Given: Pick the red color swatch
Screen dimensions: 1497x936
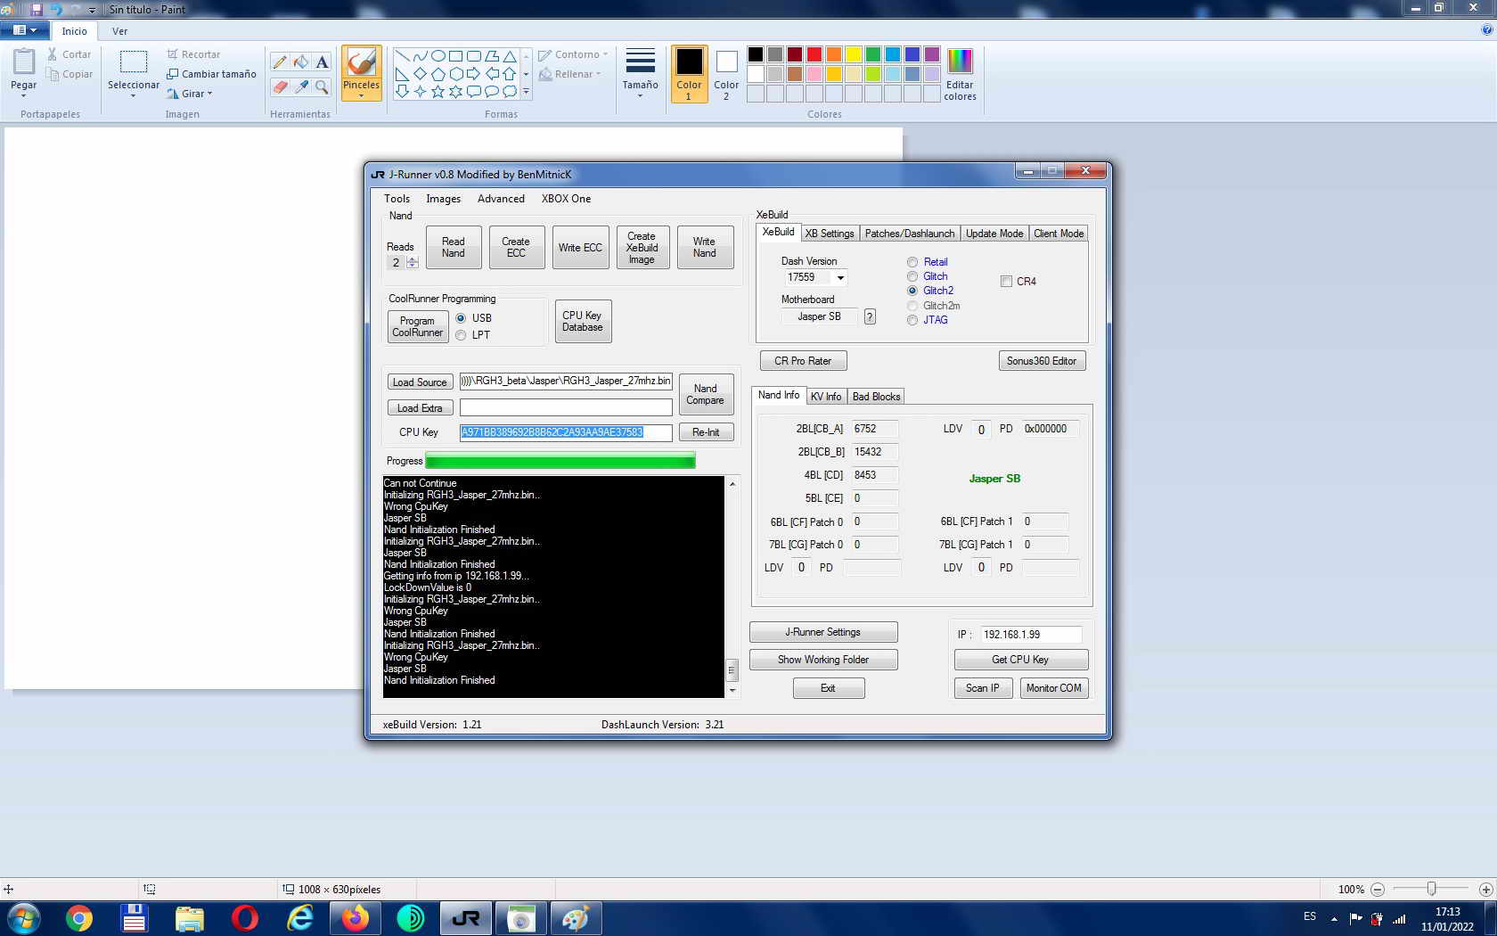Looking at the screenshot, I should point(814,54).
